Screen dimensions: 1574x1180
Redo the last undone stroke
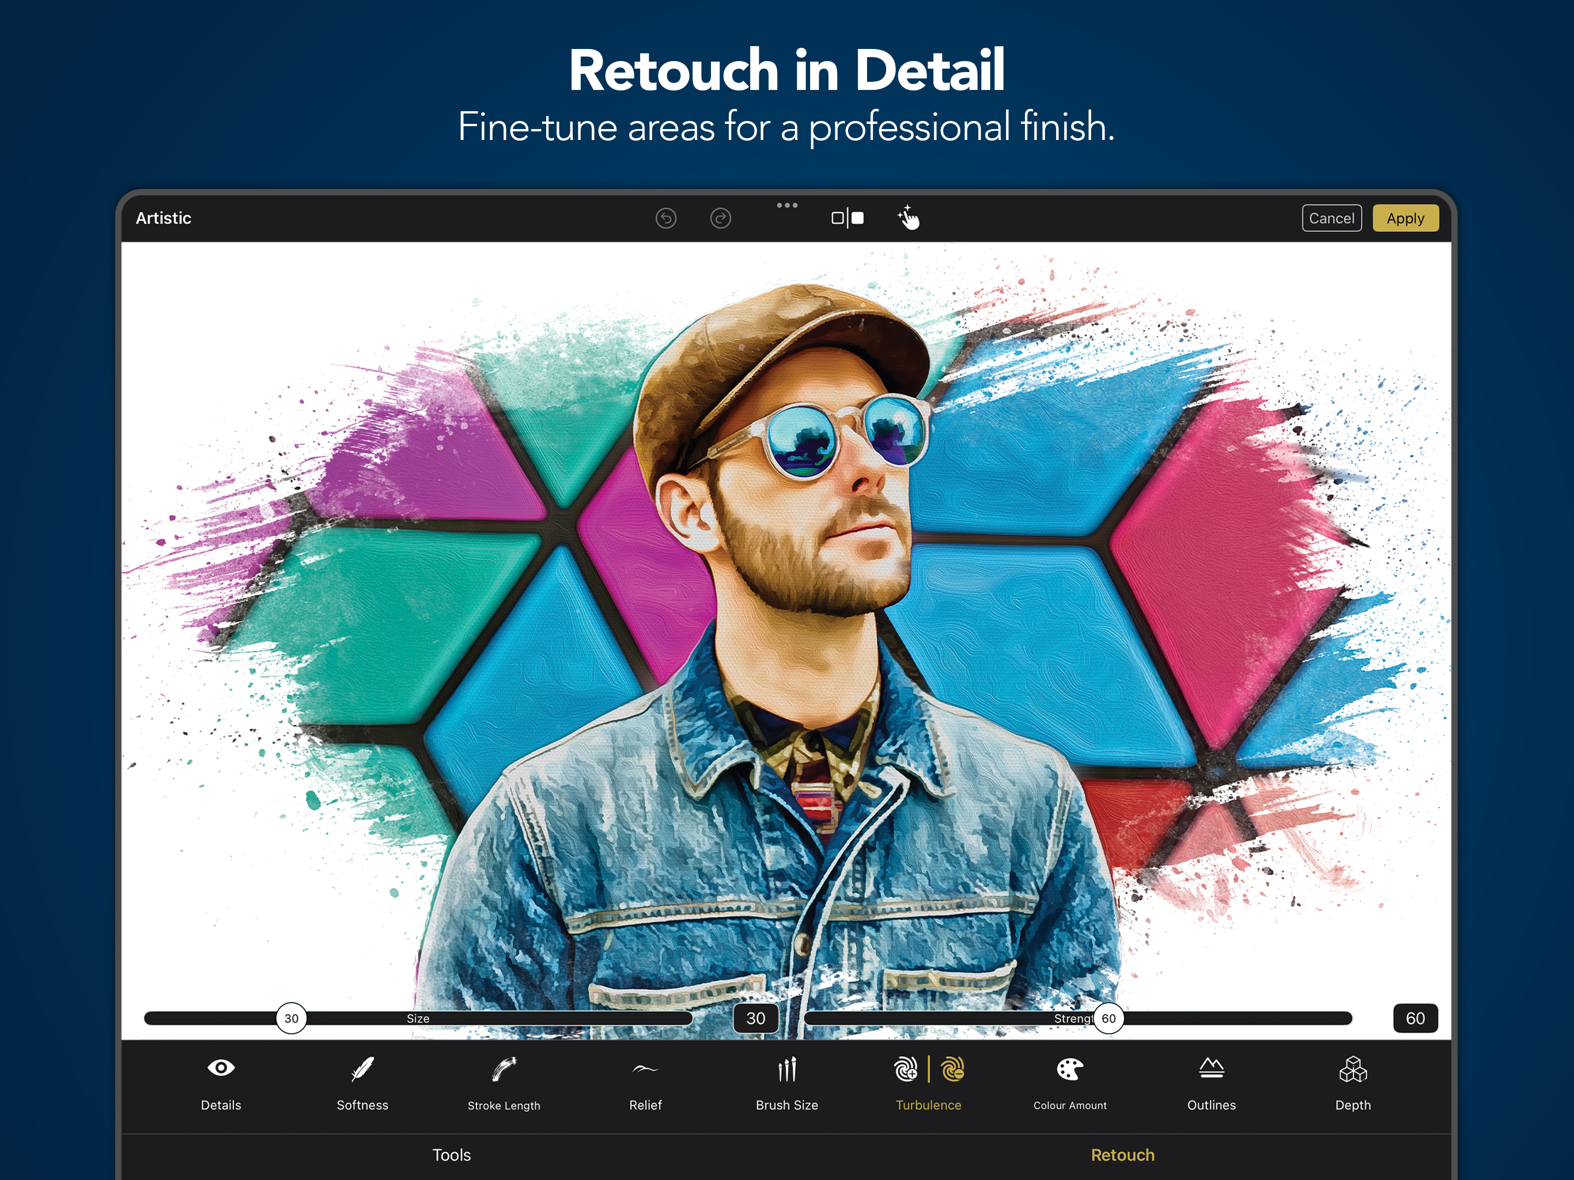[721, 218]
